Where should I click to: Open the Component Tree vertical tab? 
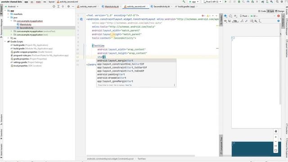221,146
